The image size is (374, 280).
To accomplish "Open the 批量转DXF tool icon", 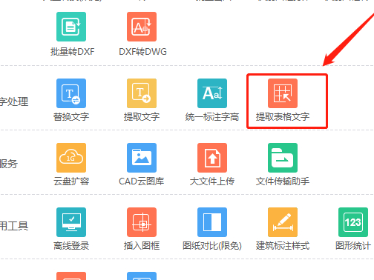I will click(71, 27).
